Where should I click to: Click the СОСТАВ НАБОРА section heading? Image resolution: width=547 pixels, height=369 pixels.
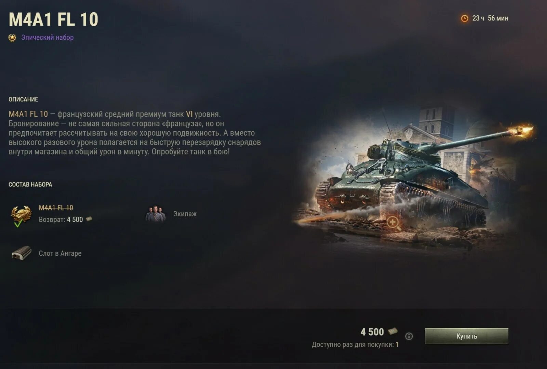click(30, 184)
